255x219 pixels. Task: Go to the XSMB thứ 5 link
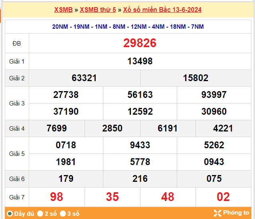(x=98, y=10)
